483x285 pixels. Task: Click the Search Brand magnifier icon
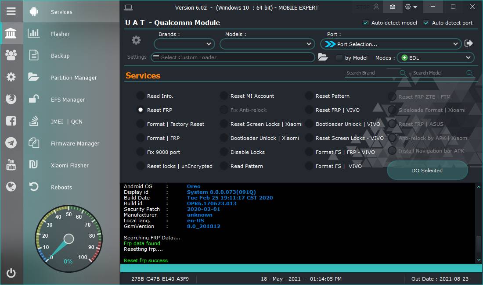[x=403, y=73]
